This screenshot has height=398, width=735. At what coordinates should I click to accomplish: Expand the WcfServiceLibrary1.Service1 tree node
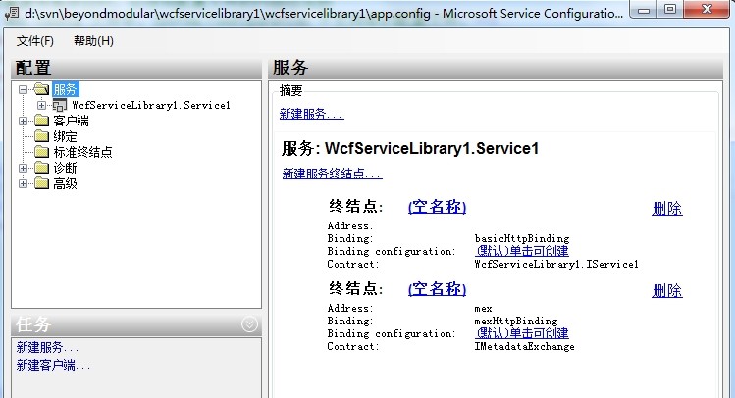pos(42,105)
